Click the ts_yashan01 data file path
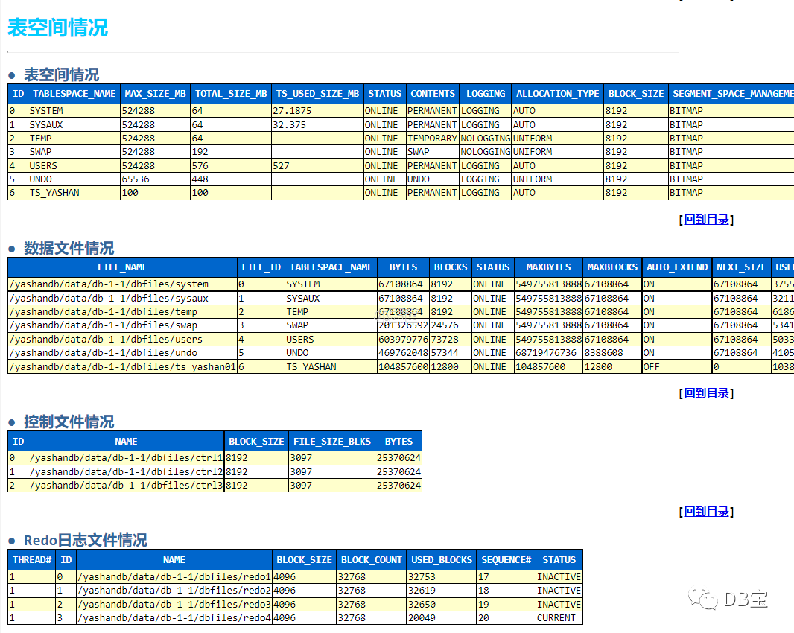 [x=123, y=366]
